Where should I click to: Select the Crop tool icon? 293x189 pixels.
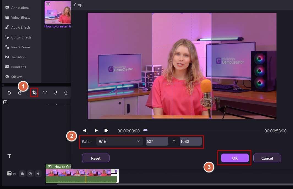coord(34,92)
